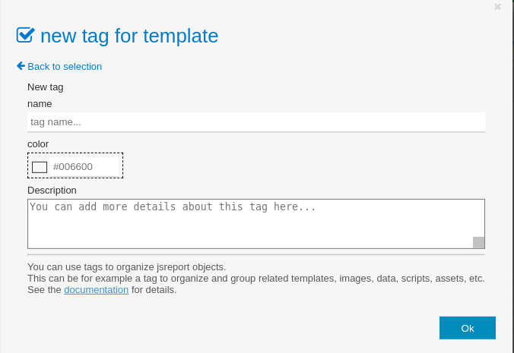Click the Description textarea resize handle

click(x=478, y=242)
